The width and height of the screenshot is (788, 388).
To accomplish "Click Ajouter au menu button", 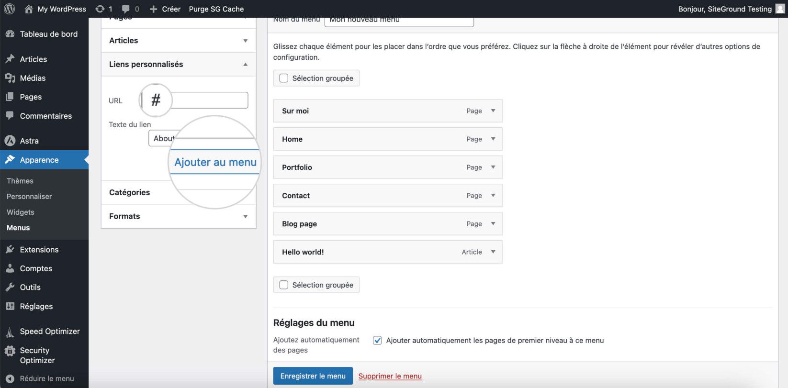I will 215,162.
